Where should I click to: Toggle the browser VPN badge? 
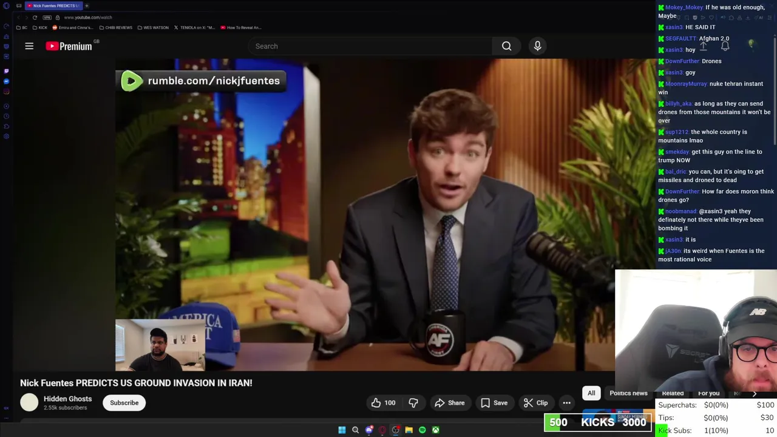pos(47,18)
